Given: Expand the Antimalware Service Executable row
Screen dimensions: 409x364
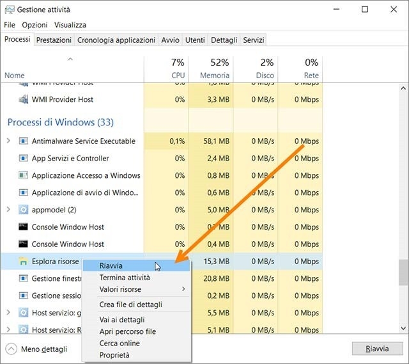Looking at the screenshot, I should (x=8, y=141).
